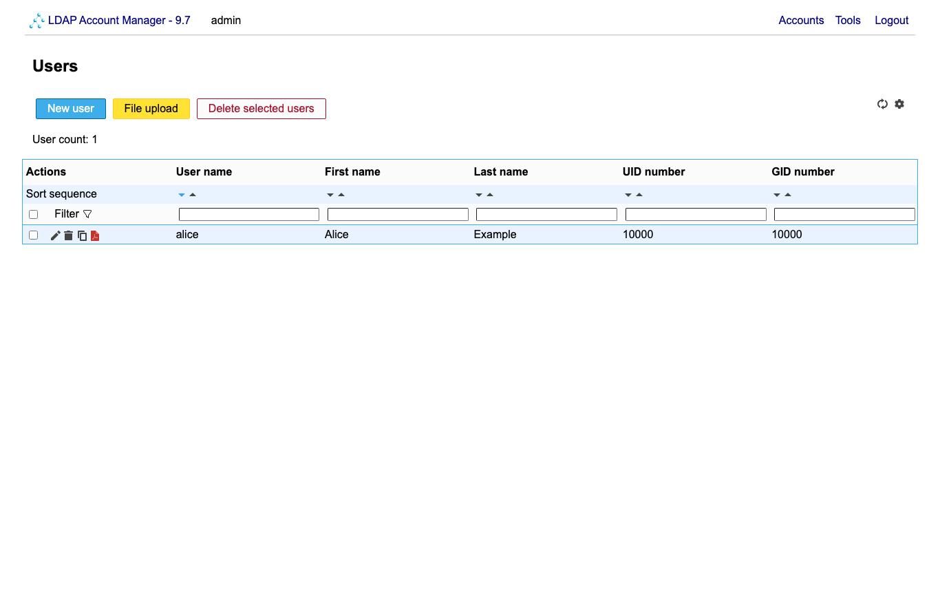Open the Tools menu
The image size is (940, 592).
848,21
